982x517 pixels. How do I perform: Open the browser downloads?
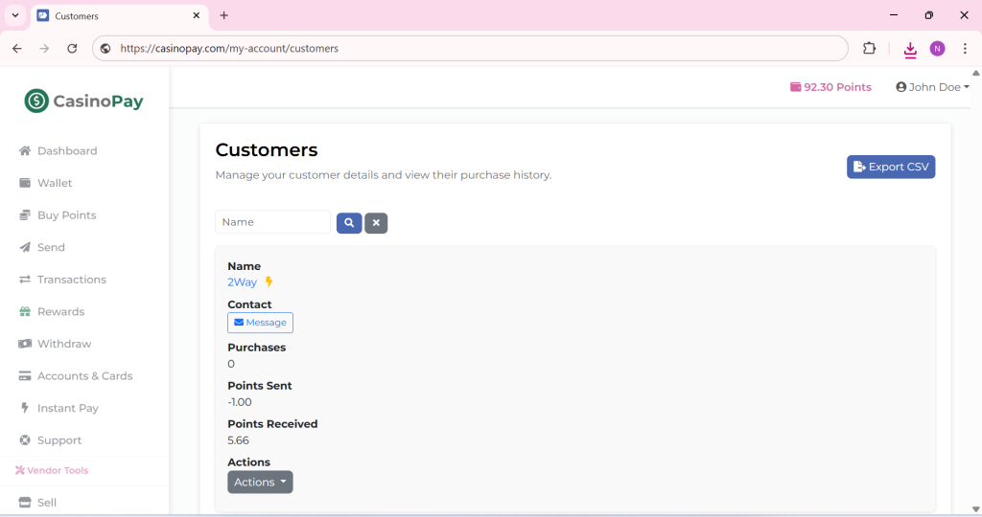(910, 49)
